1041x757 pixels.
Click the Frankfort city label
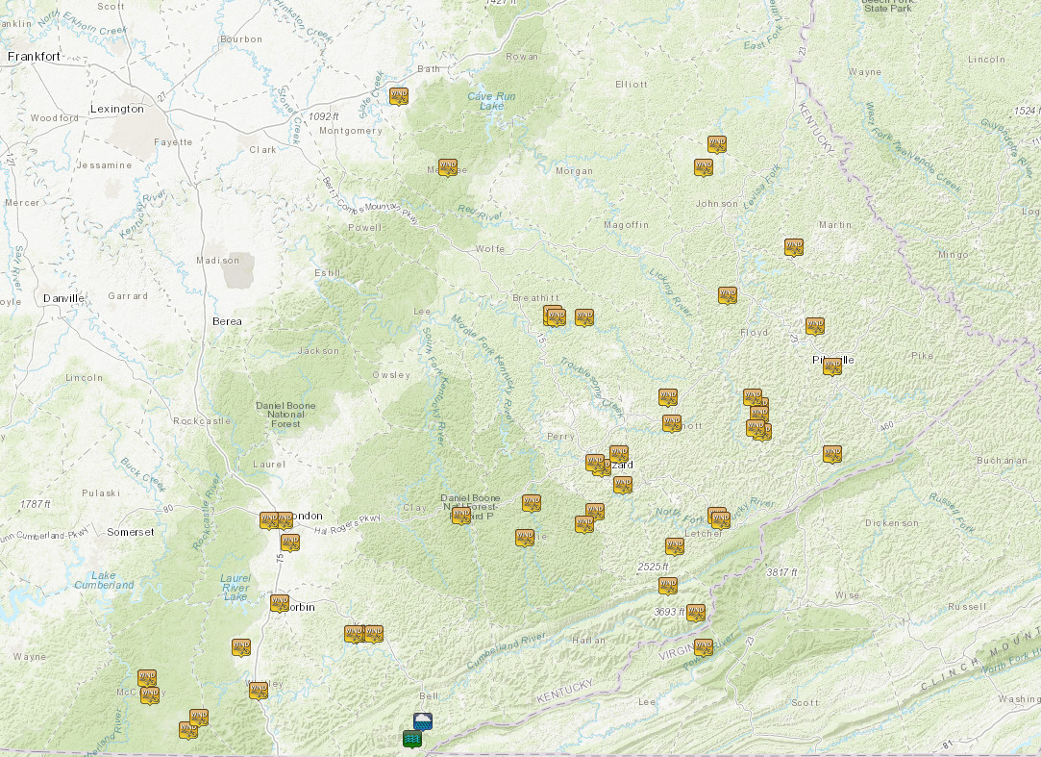coord(34,57)
